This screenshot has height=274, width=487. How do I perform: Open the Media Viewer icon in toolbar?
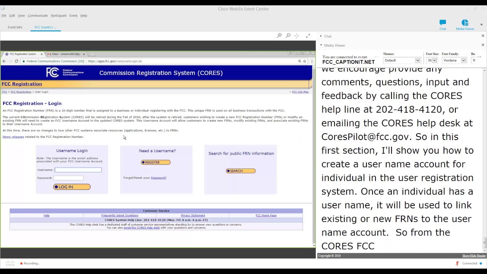click(x=465, y=25)
